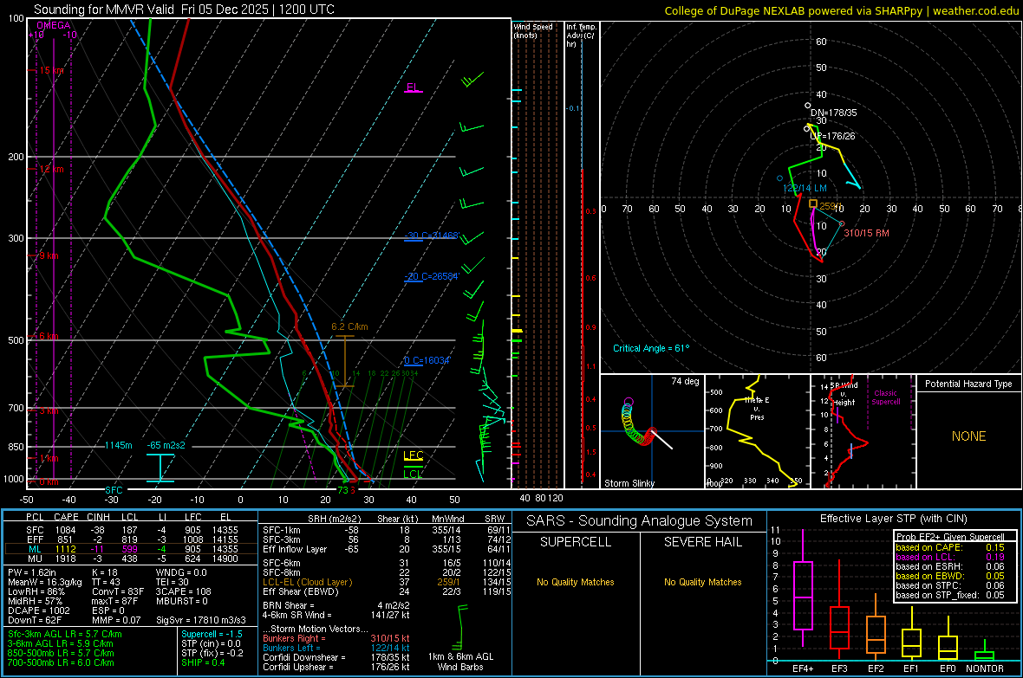Screen dimensions: 1023x678
Task: Click the magenta 'OMEGA' label
Action: tap(54, 25)
